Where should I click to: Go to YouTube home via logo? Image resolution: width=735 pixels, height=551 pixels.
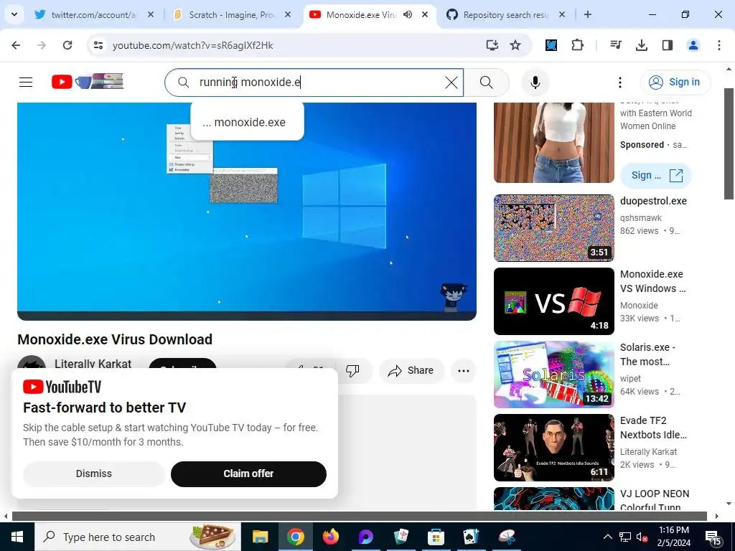88,82
